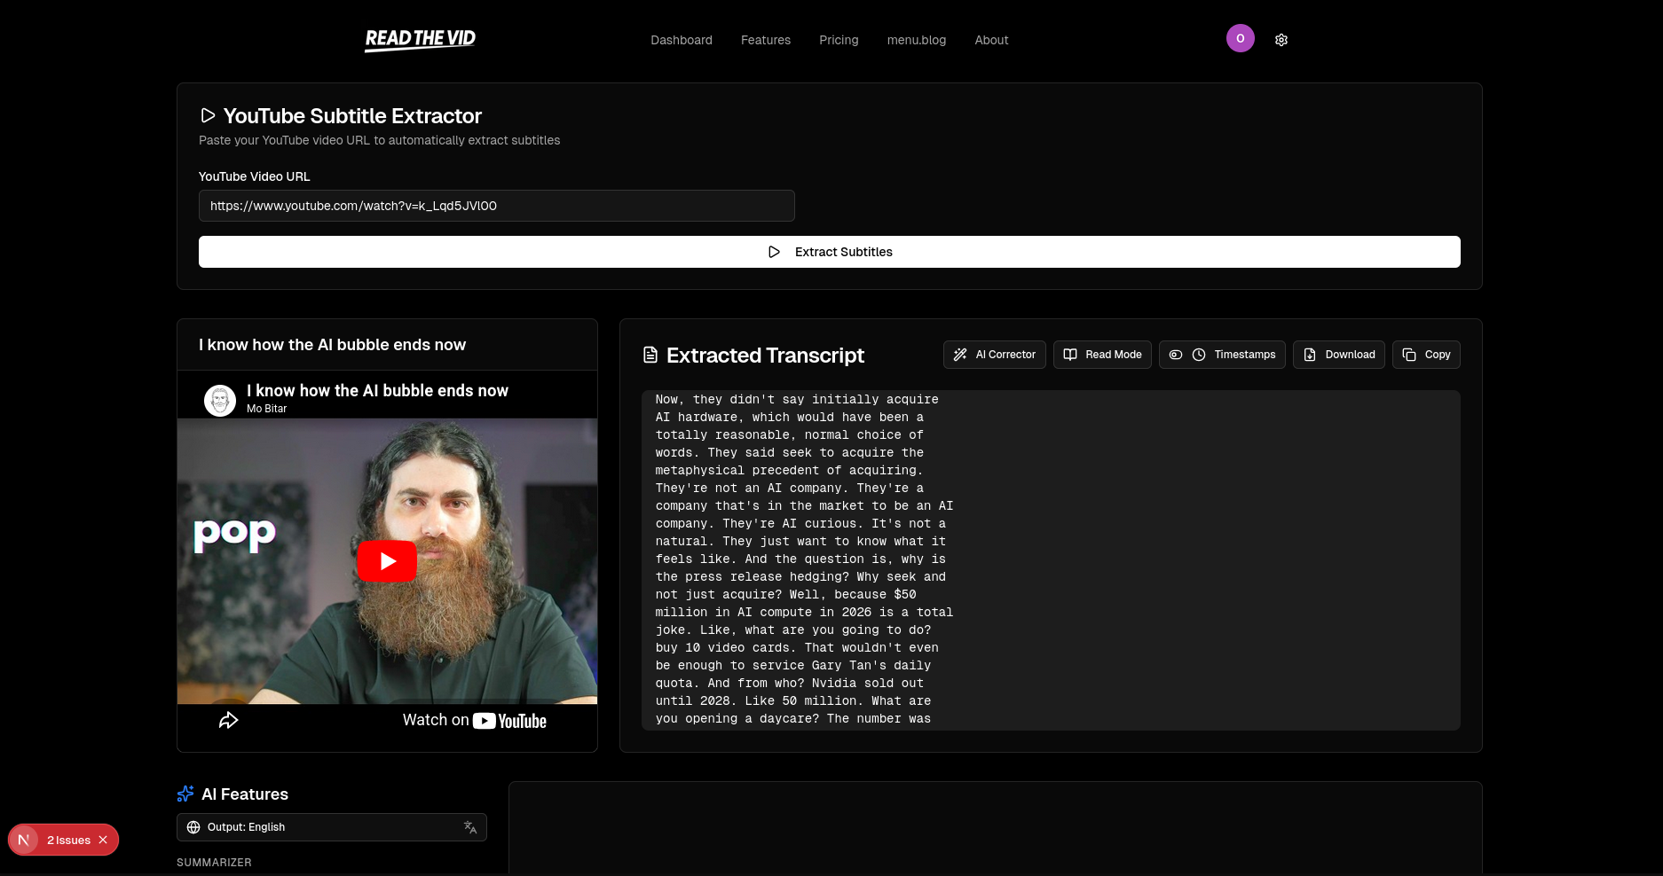Click the Extract Subtitles button
The height and width of the screenshot is (876, 1663).
829,252
